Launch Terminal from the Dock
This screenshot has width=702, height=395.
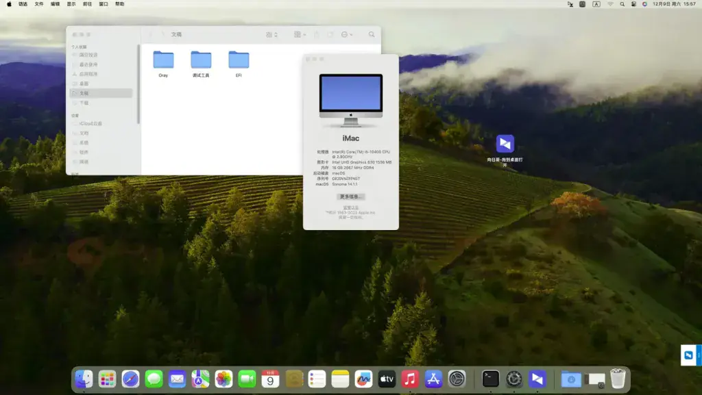click(491, 379)
